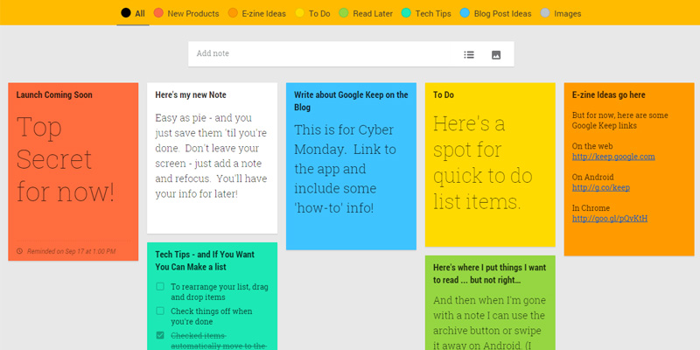Click the 'On the web' text line
Screen dimensions: 700x350
tap(592, 146)
